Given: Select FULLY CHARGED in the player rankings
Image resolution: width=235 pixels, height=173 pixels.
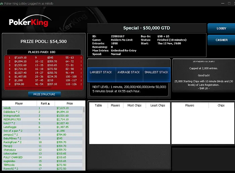Looking at the screenshot, I should pos(13,157).
